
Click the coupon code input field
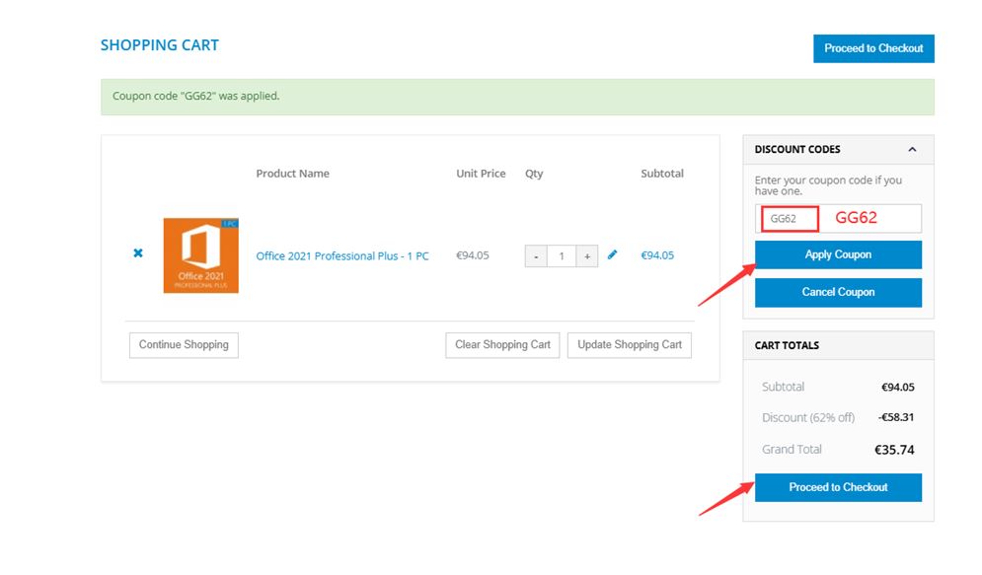click(x=838, y=218)
